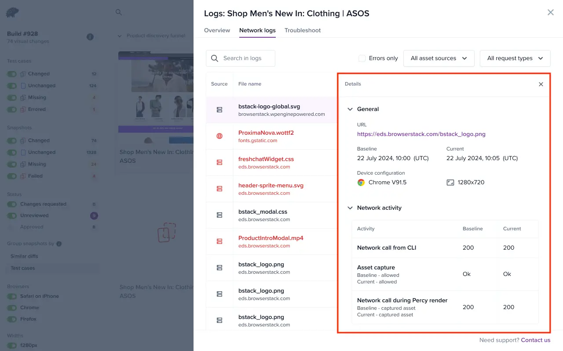This screenshot has width=563, height=351.
Task: Close the Details panel with X
Action: click(541, 84)
